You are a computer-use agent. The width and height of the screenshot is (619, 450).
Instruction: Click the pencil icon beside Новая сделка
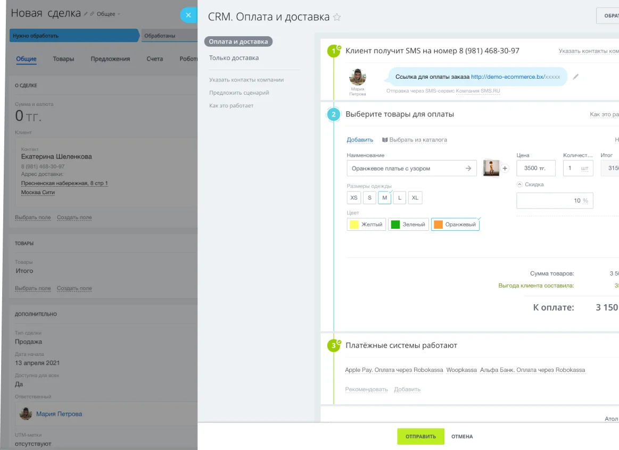86,13
